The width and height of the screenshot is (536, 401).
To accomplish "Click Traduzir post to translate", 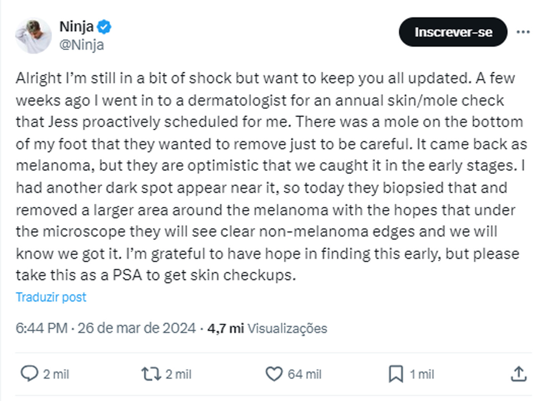I will click(x=51, y=297).
